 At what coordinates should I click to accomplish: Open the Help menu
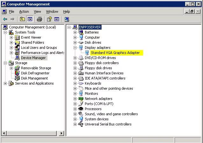tap(66, 12)
